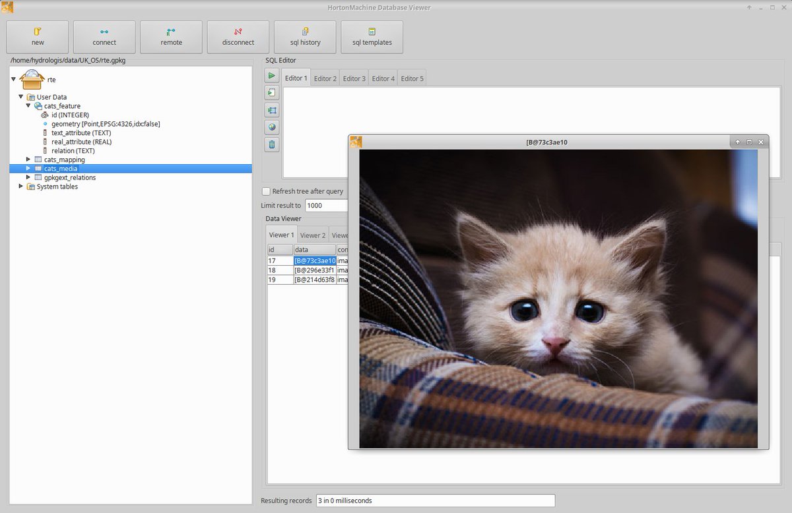Click the run-query-to-file script icon
Image resolution: width=792 pixels, height=513 pixels.
pyautogui.click(x=272, y=93)
